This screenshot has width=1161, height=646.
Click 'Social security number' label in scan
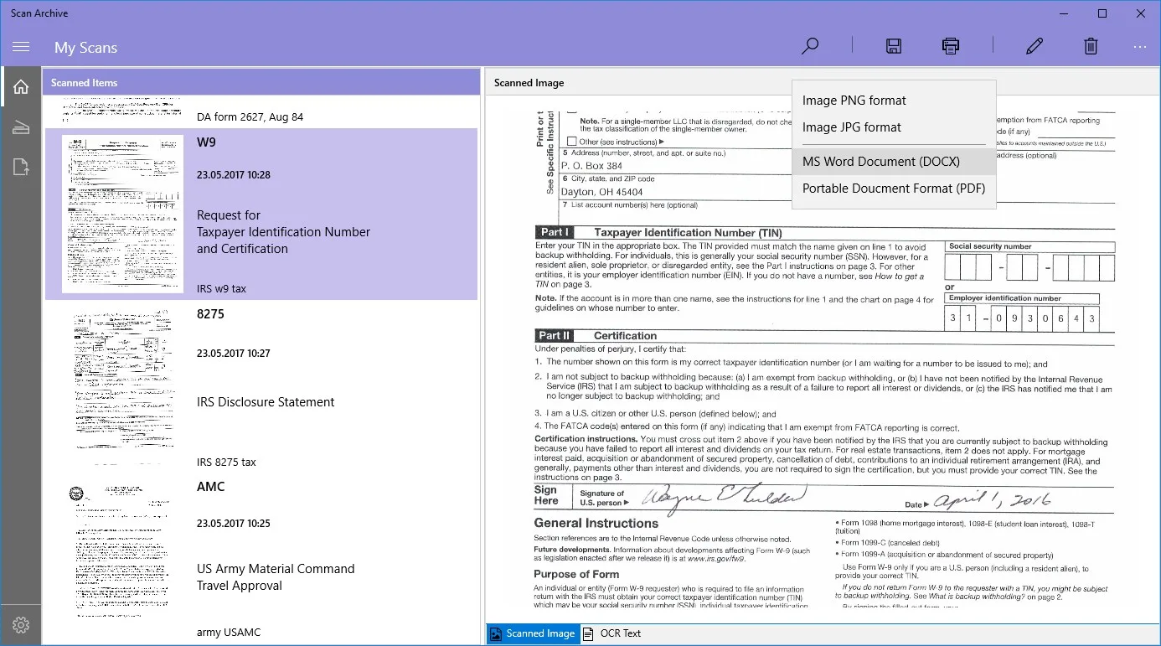click(x=990, y=246)
